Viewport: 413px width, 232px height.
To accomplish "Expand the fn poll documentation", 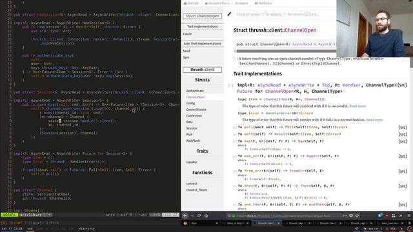I will tap(234, 128).
